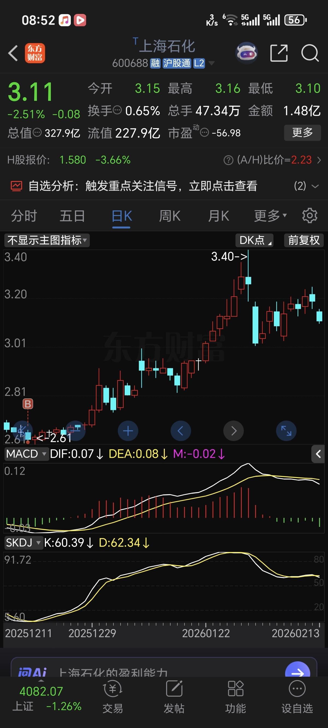
Task: Open the 东方财富 logo icon
Action: [x=35, y=53]
